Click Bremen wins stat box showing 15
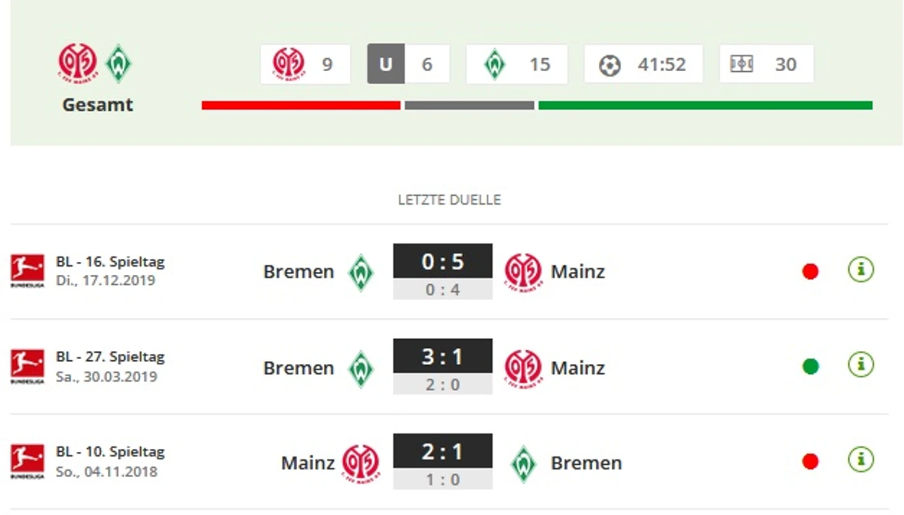This screenshot has width=904, height=515. pos(517,64)
